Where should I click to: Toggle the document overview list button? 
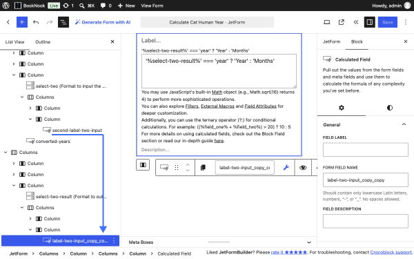[x=63, y=22]
